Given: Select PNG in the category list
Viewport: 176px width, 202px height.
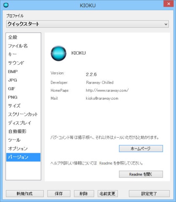Looking at the screenshot, I should click(x=23, y=97).
